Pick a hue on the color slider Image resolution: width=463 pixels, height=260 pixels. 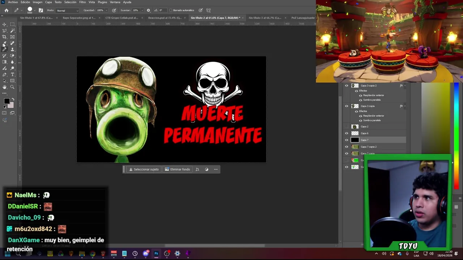pyautogui.click(x=456, y=135)
